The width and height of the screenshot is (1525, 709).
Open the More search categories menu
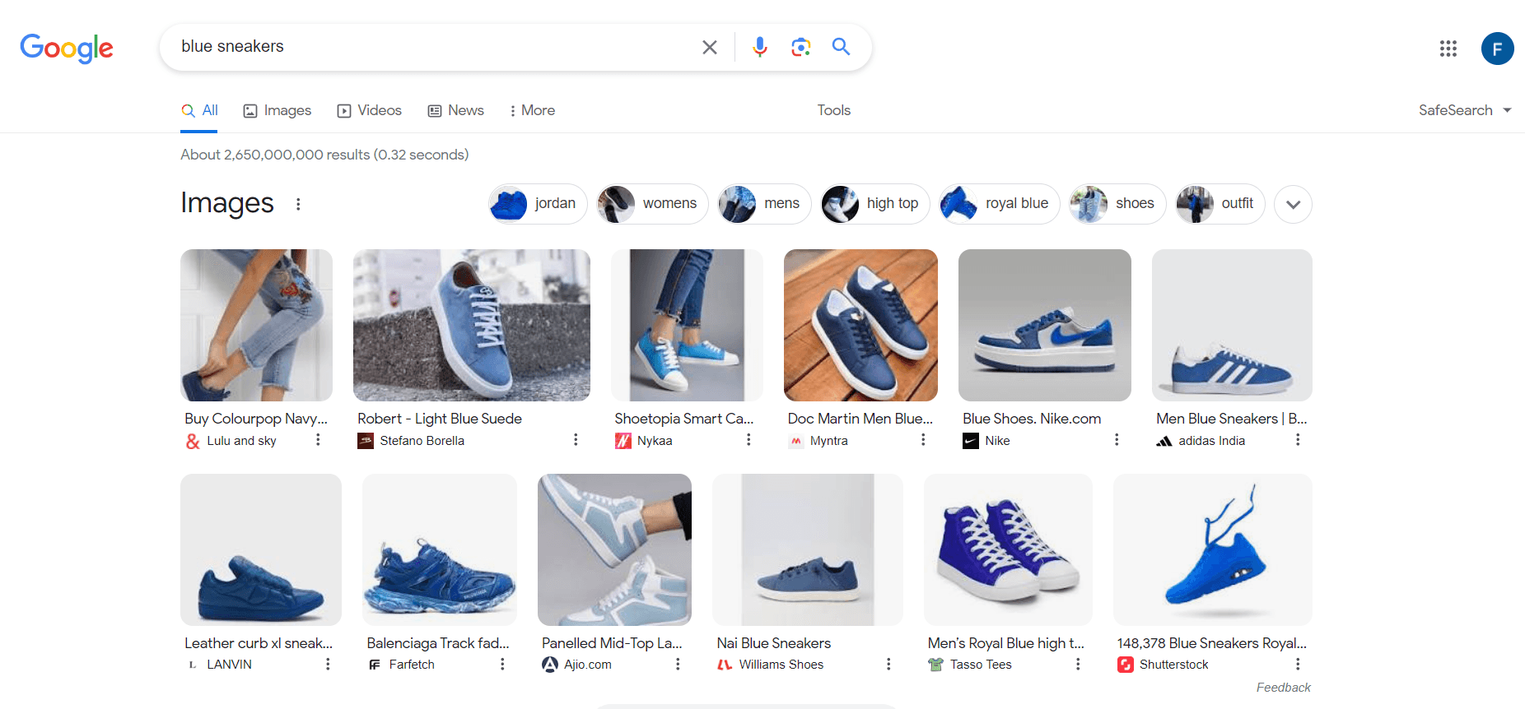point(532,110)
